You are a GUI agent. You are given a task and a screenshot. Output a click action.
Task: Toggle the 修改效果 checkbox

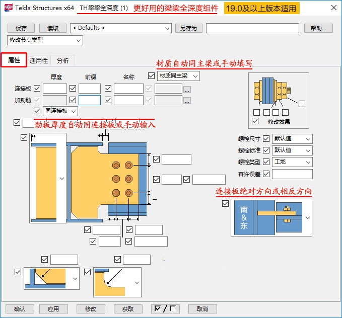255,121
